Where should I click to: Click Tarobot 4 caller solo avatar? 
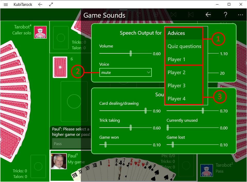pyautogui.click(x=40, y=32)
